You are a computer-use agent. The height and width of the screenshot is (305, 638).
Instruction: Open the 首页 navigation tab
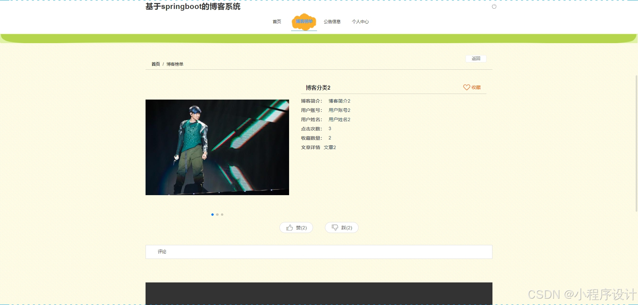coord(277,22)
